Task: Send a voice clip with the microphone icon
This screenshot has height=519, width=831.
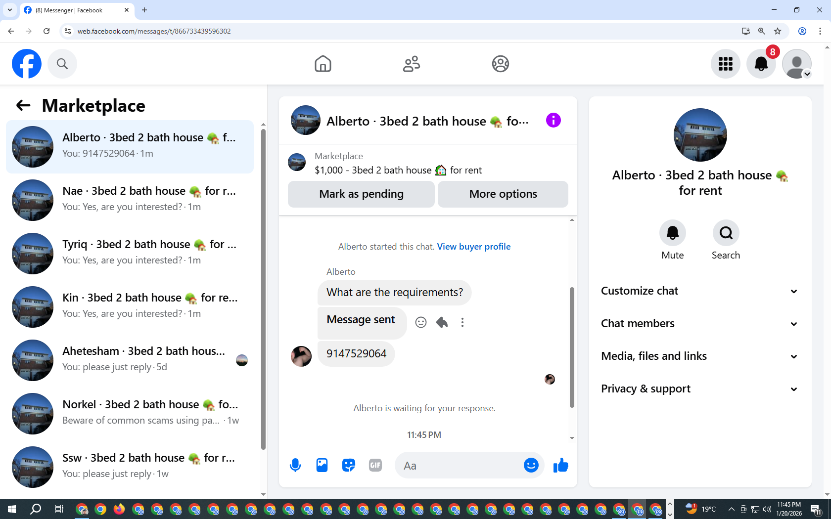Action: click(295, 465)
